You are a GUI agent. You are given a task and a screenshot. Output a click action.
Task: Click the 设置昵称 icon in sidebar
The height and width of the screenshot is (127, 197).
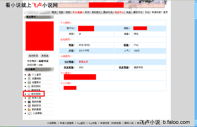[29, 79]
